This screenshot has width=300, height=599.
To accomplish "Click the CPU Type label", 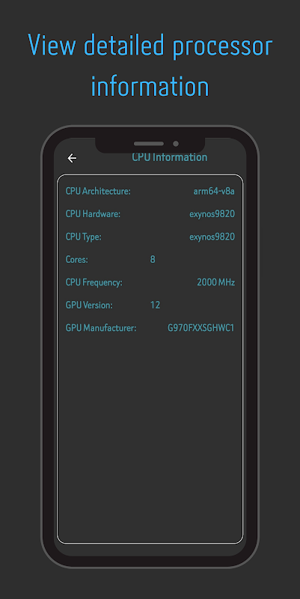I will (x=84, y=237).
